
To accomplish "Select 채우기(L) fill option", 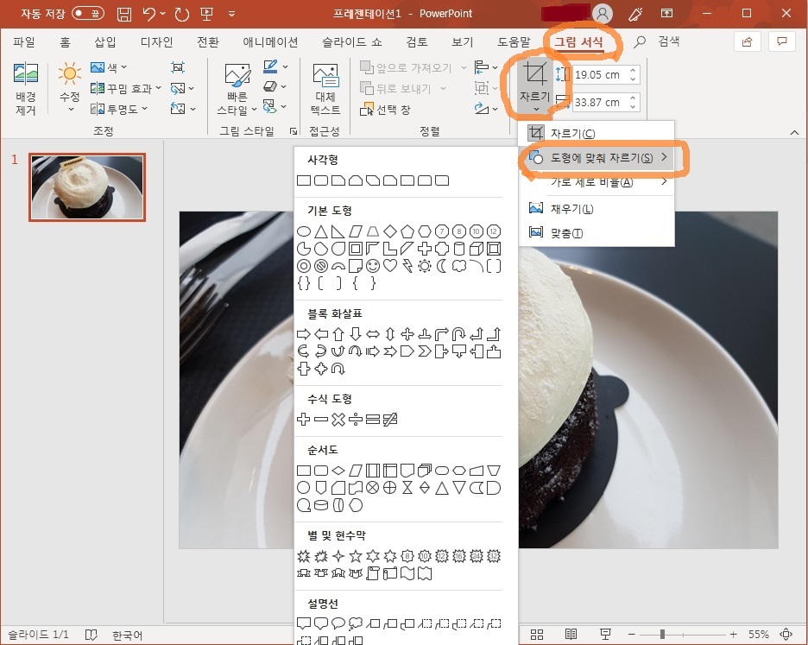I will [x=597, y=208].
